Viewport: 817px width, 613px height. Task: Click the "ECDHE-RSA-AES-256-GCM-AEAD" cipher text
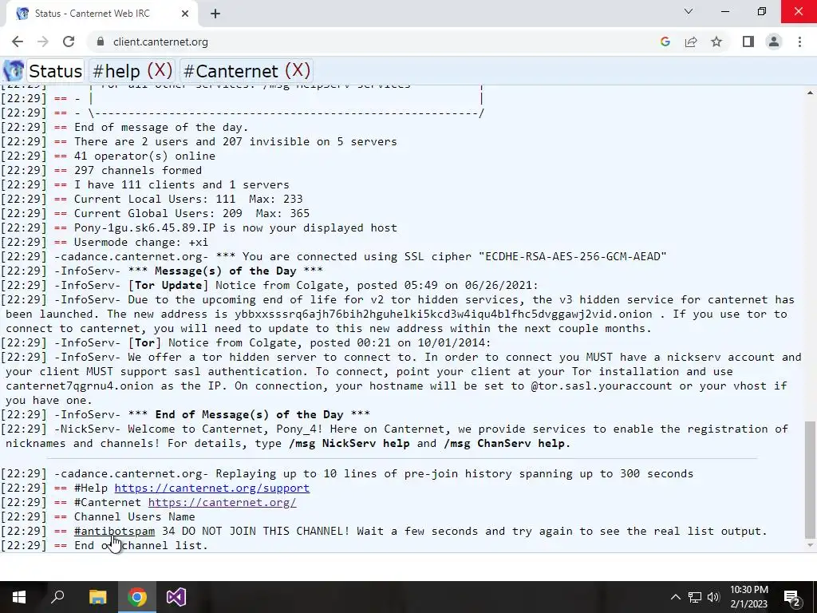click(x=573, y=256)
